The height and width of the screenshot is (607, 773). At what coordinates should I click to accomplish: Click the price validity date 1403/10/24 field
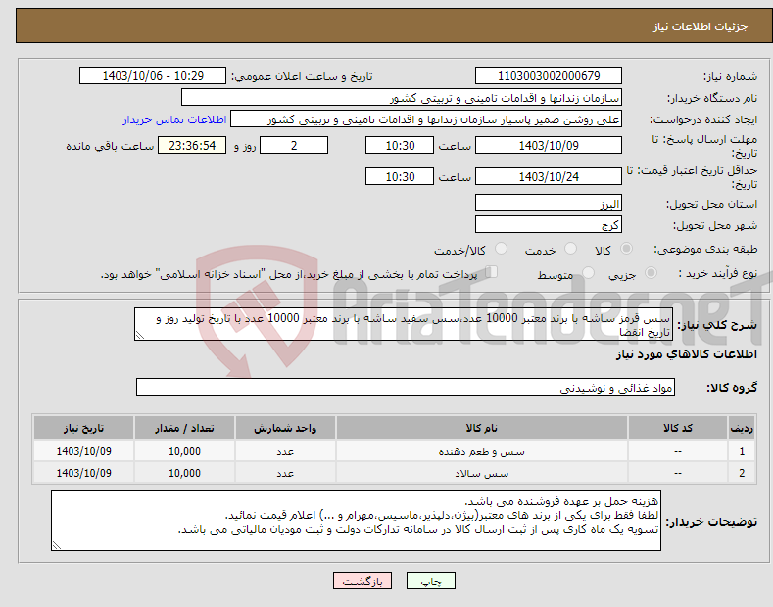pos(549,176)
